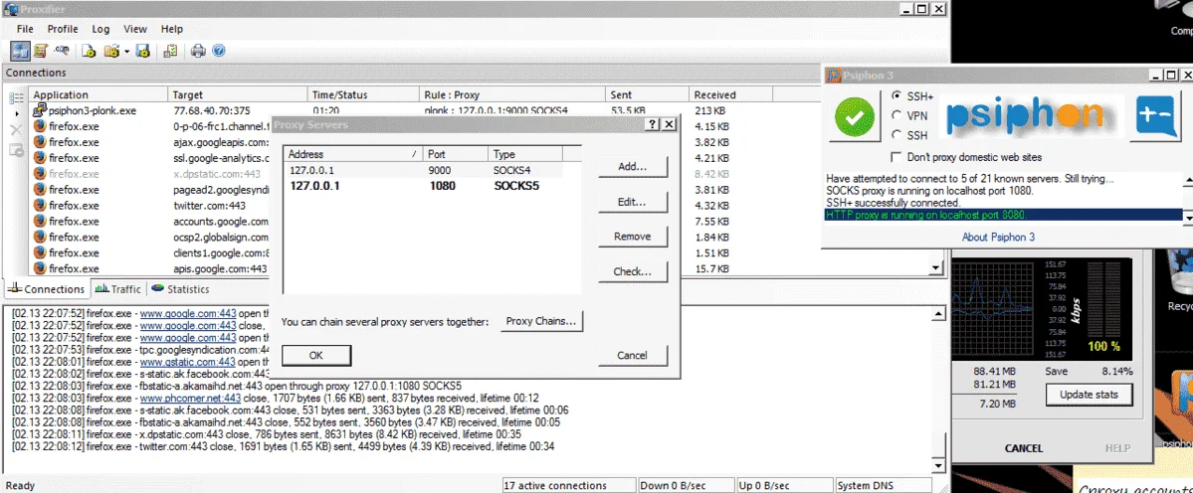Click the list view icon beside Connections list
The width and height of the screenshot is (1193, 493).
(x=16, y=97)
